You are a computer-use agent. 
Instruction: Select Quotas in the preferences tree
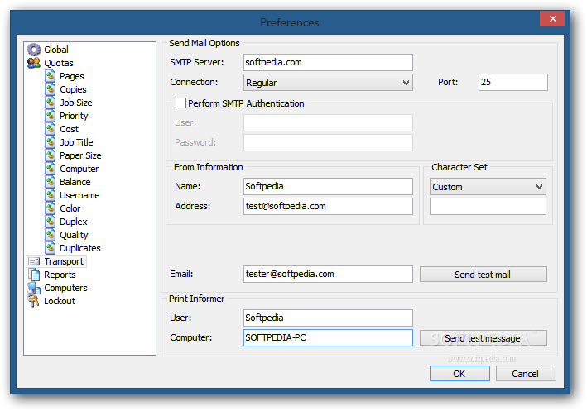(x=59, y=63)
